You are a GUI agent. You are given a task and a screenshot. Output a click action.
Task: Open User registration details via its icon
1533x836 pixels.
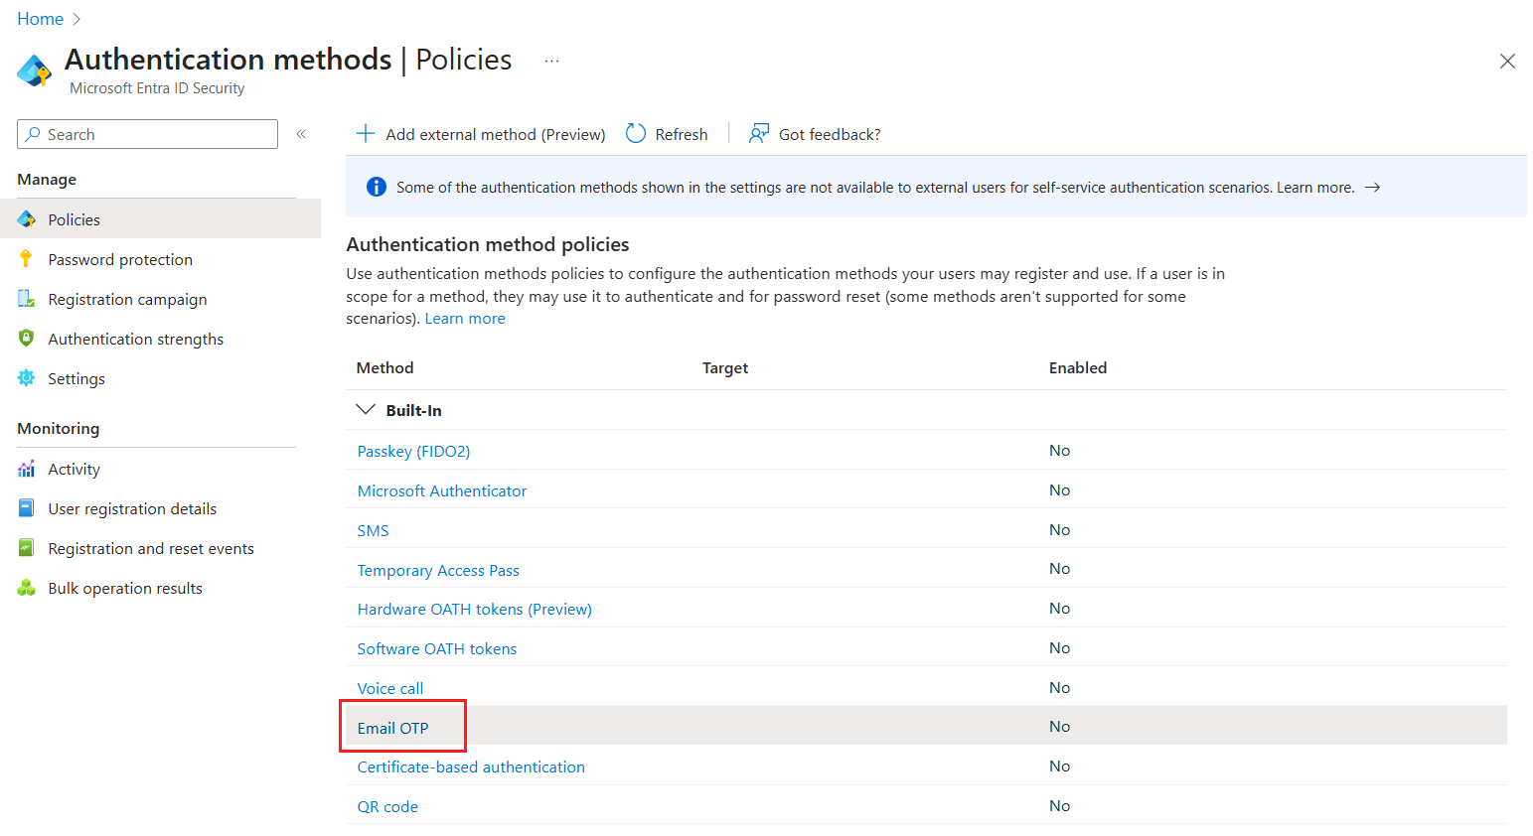click(x=27, y=507)
